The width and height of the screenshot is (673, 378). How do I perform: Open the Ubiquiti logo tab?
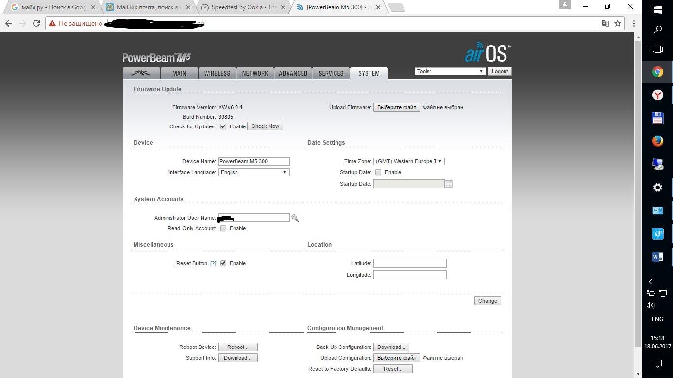pyautogui.click(x=141, y=73)
